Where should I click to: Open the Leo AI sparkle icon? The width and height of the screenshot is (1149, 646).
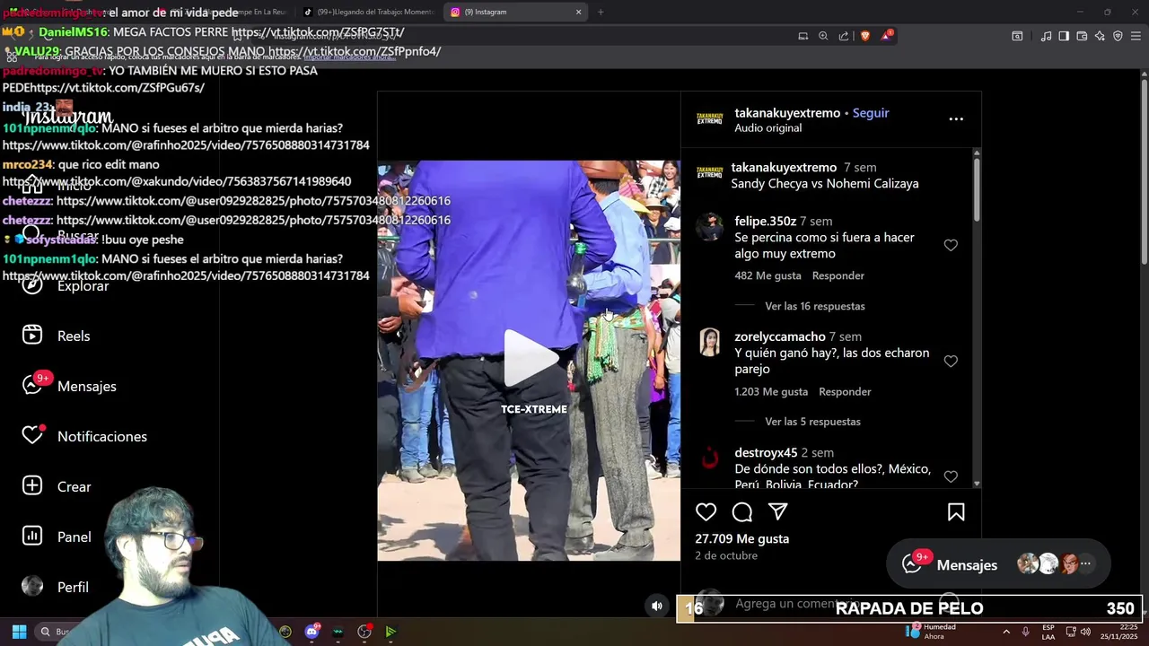pos(1100,36)
